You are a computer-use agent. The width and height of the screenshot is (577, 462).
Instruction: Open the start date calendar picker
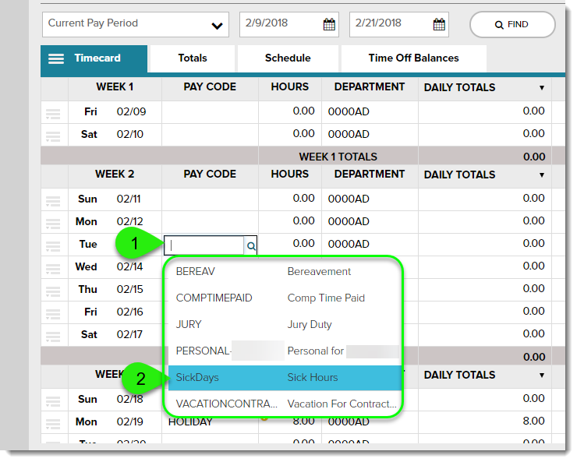[329, 25]
